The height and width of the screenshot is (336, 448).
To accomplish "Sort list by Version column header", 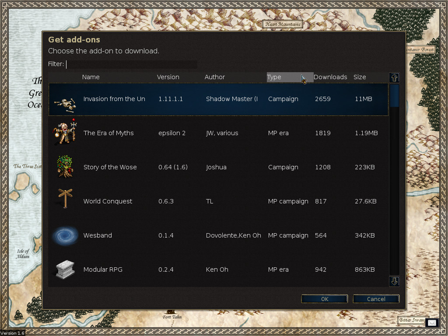I will (168, 77).
